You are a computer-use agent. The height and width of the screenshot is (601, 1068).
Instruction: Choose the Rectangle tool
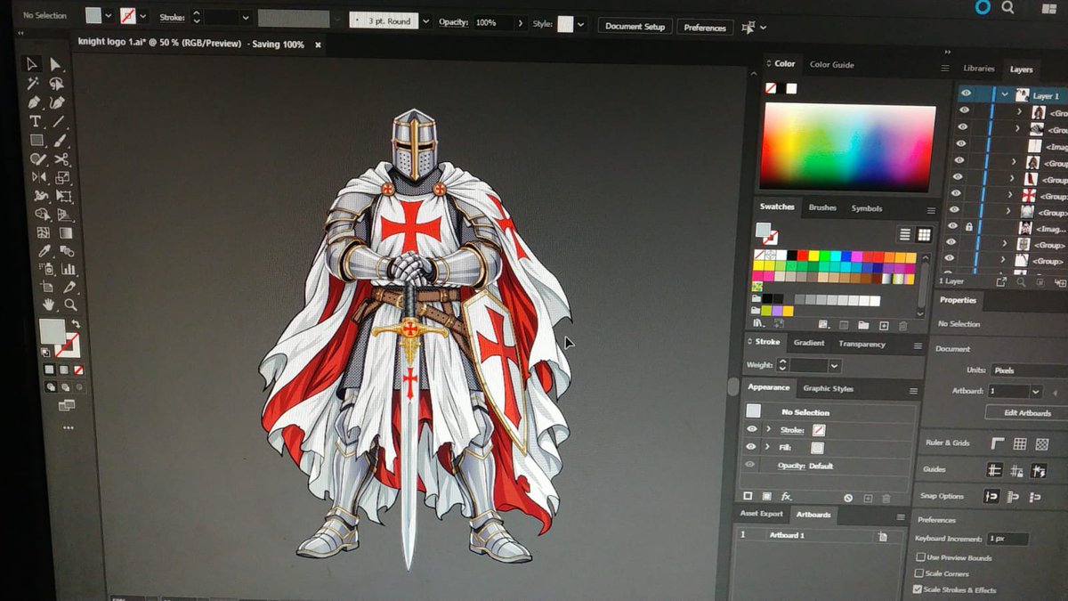click(x=36, y=141)
